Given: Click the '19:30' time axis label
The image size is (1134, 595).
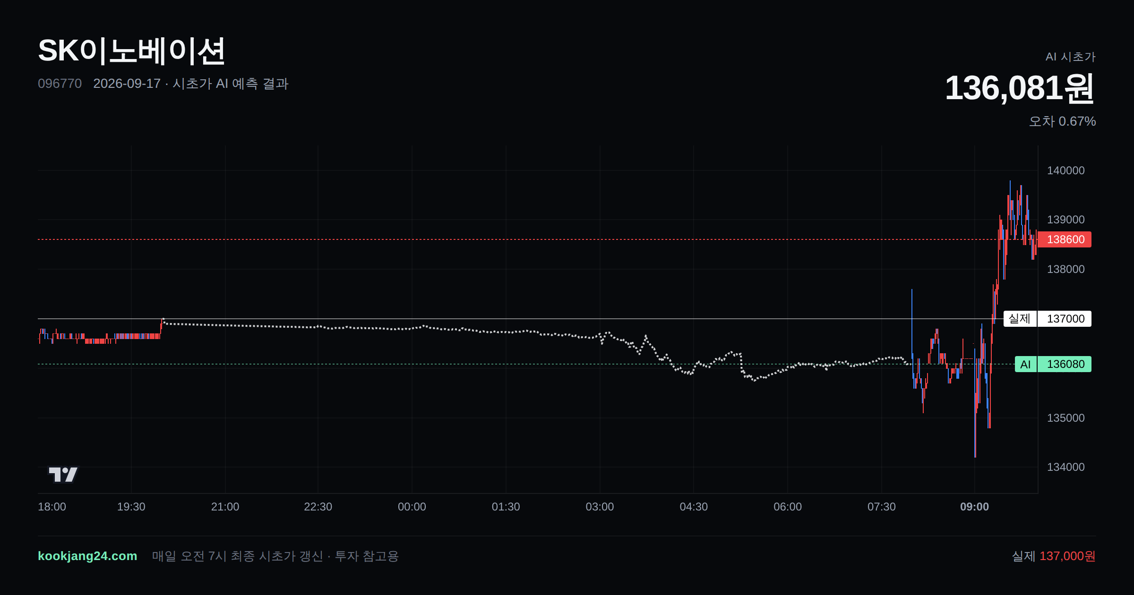Looking at the screenshot, I should (x=131, y=507).
